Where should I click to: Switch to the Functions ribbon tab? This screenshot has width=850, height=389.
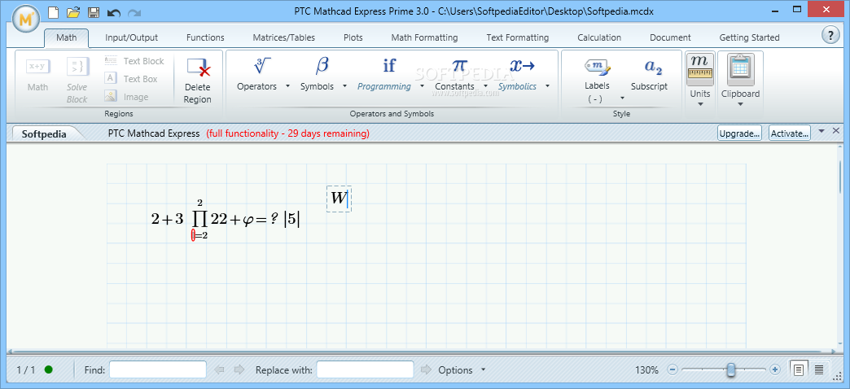pos(205,37)
